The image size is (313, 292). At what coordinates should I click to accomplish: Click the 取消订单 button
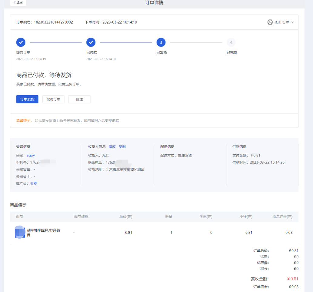(53, 99)
